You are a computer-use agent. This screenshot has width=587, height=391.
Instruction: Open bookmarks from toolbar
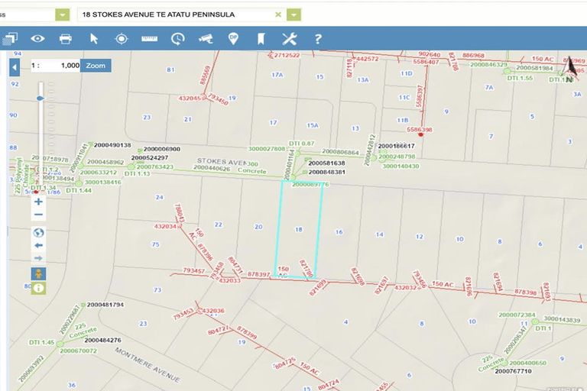click(261, 38)
